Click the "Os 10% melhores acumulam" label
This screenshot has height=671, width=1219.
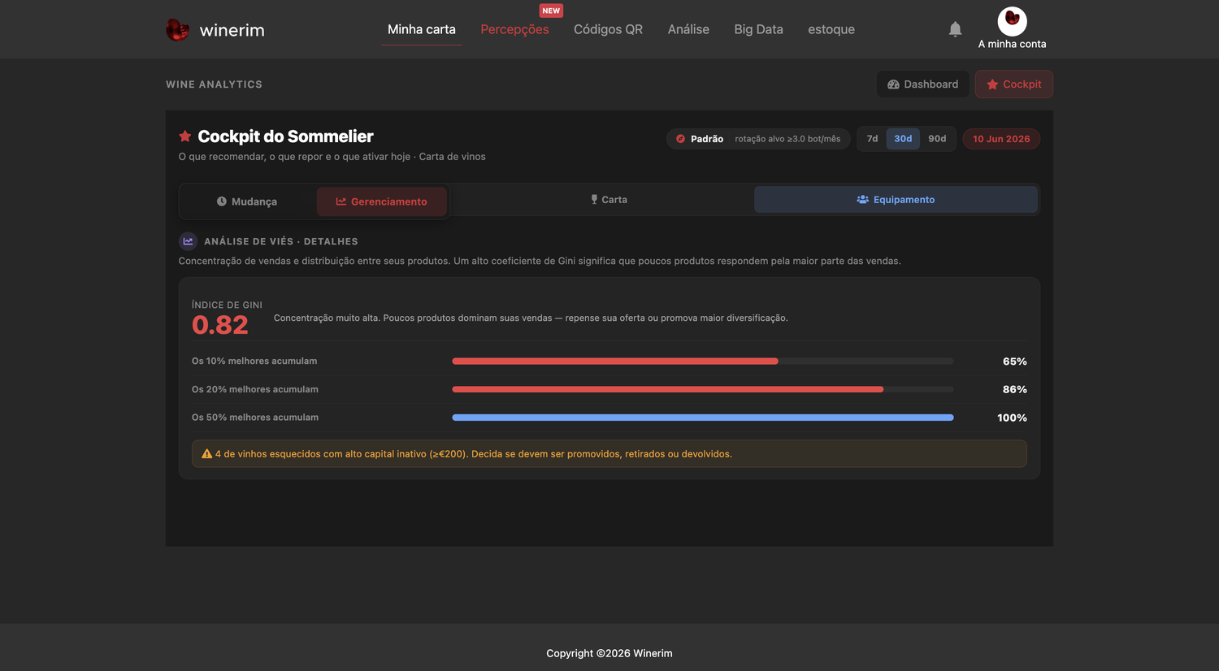254,361
